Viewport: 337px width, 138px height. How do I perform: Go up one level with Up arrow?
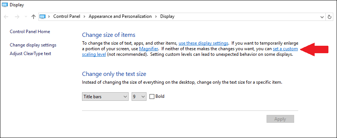(33, 17)
